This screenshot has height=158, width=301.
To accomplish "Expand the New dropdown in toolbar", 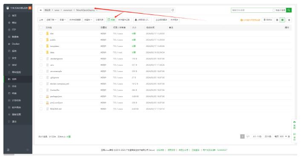I will [x=63, y=20].
